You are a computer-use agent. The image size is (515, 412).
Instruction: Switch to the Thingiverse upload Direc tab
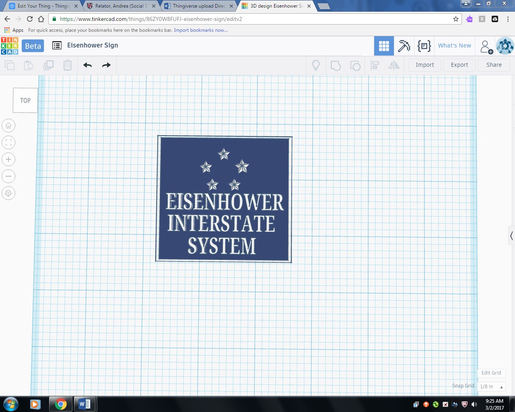pyautogui.click(x=199, y=6)
